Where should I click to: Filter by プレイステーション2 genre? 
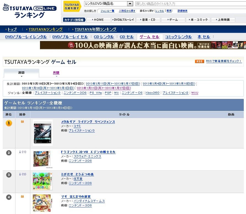point(175,93)
